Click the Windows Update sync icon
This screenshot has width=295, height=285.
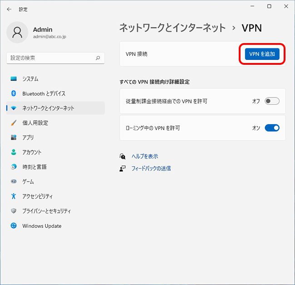click(x=14, y=226)
